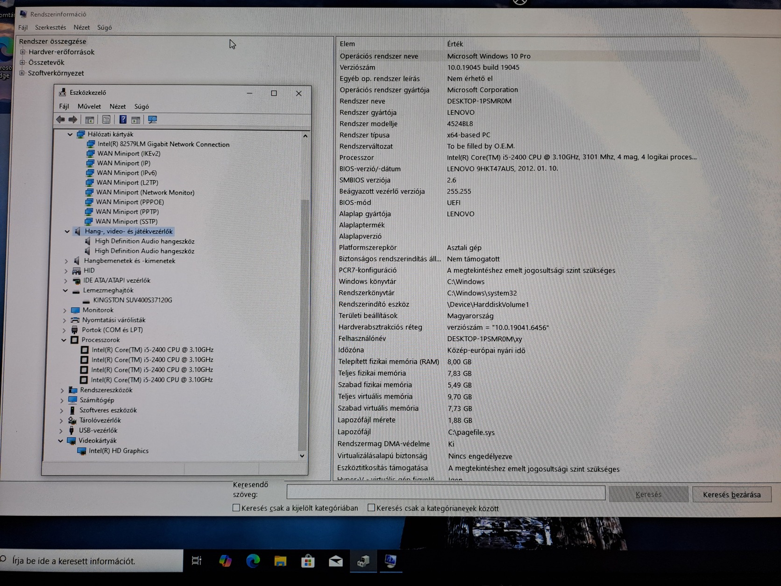Click the Windows taskbar search box
The image size is (781, 586).
coord(92,561)
